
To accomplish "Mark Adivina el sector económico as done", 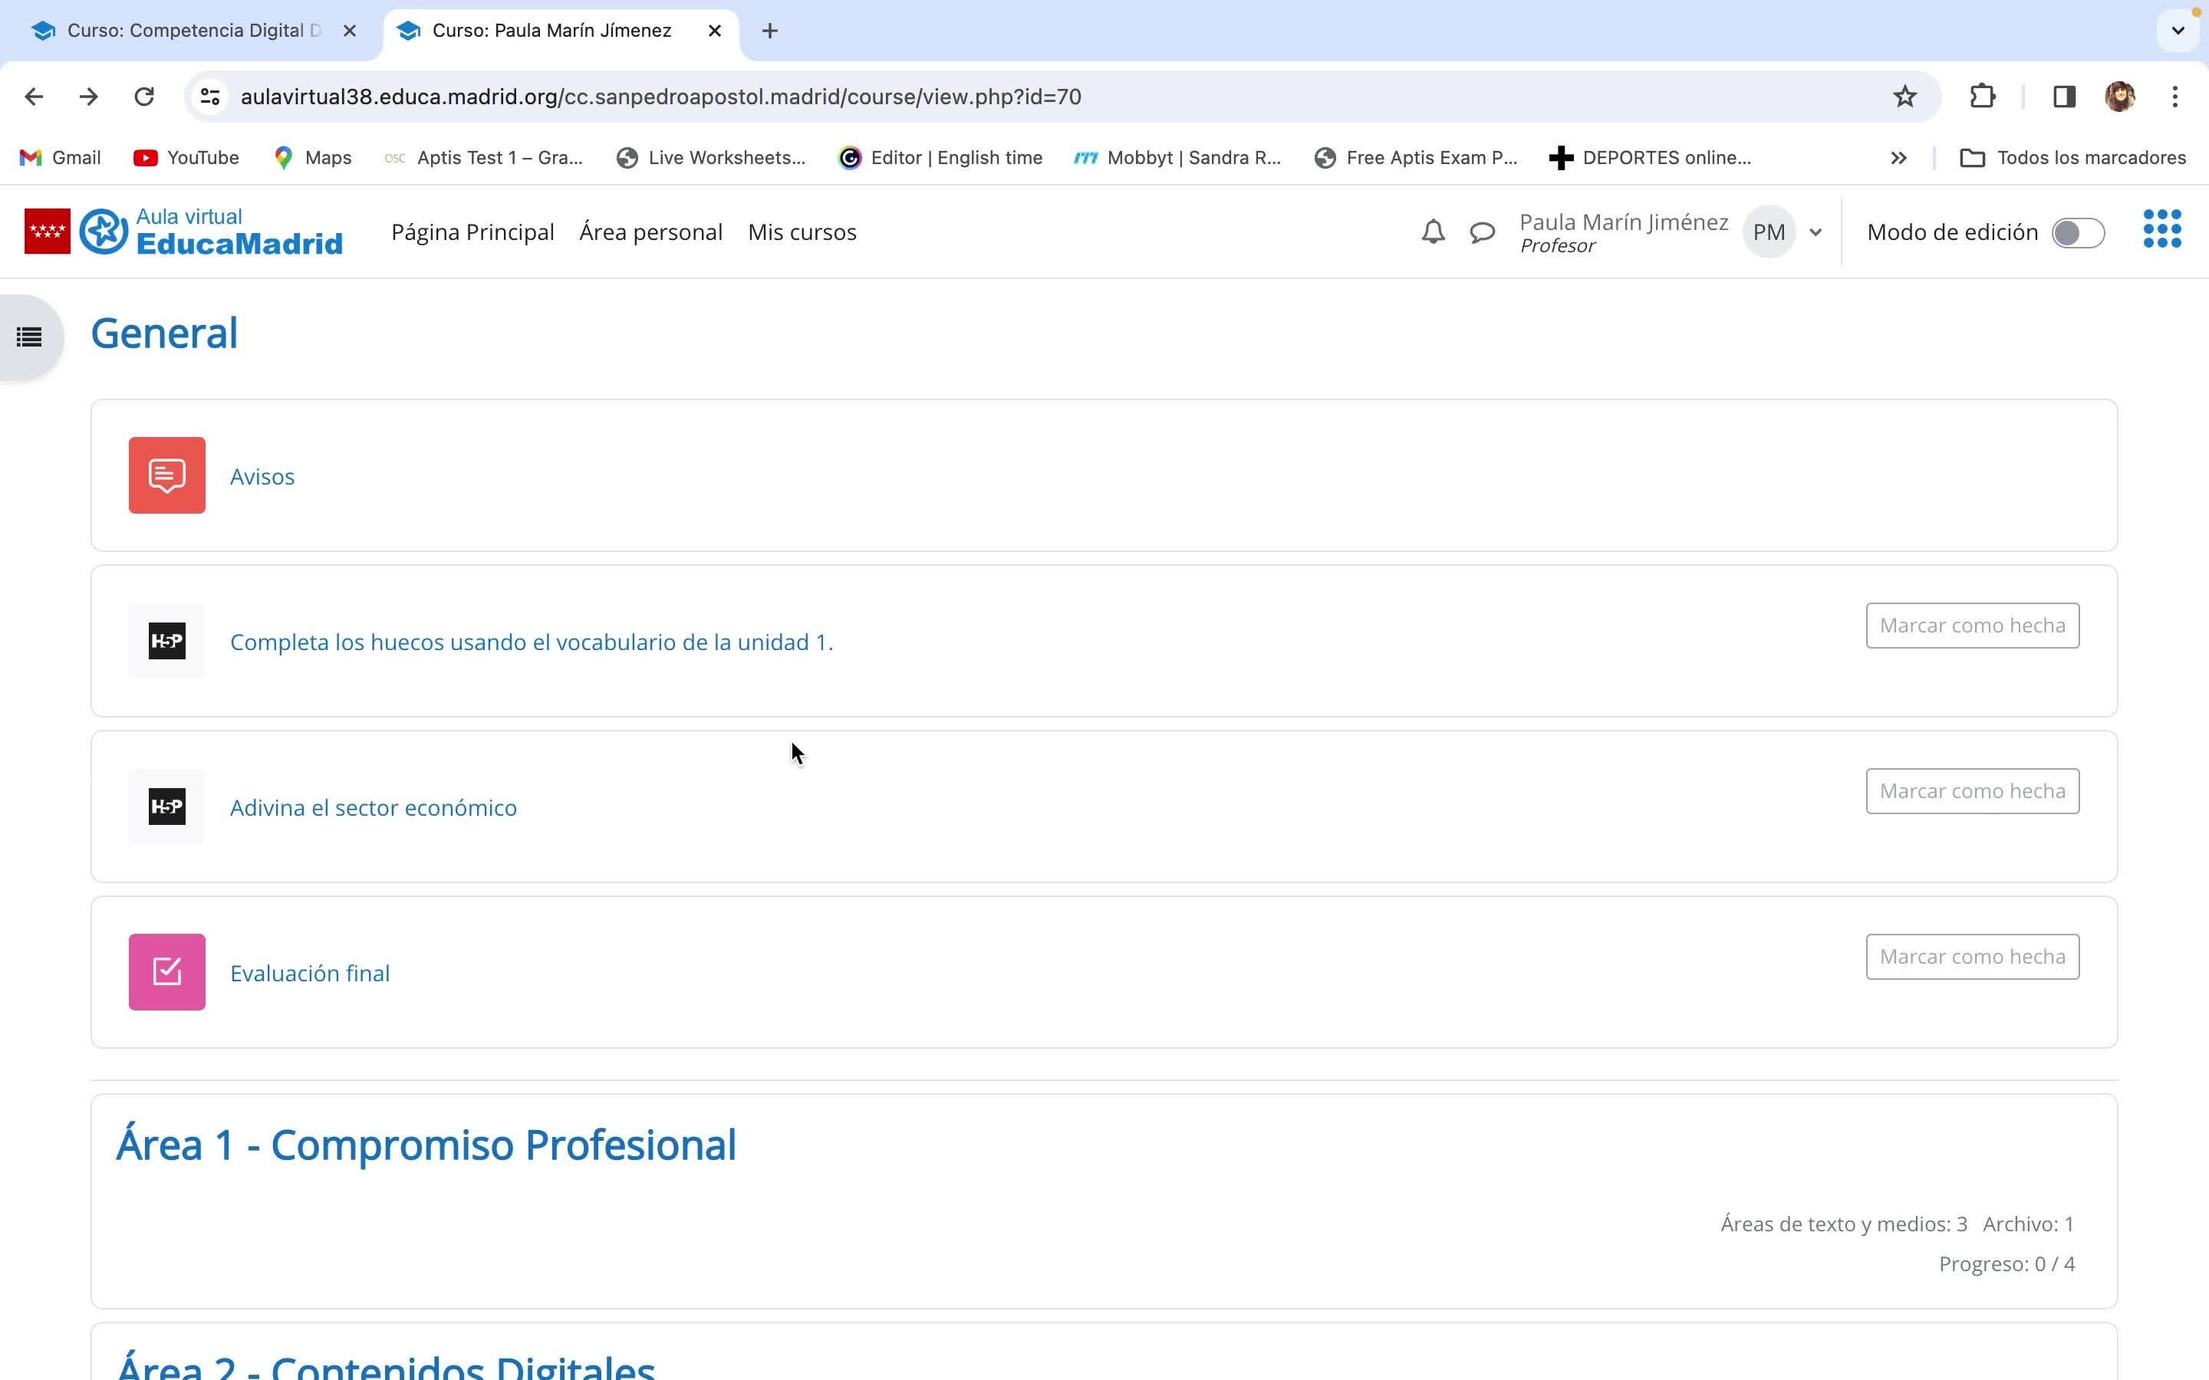I will coord(1972,791).
